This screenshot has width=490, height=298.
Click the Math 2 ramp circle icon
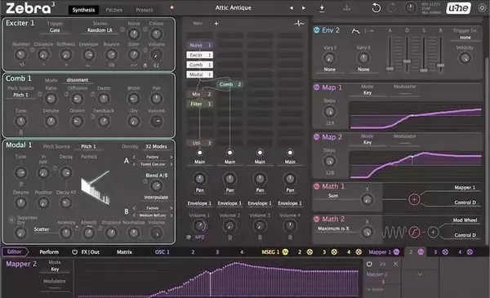(414, 232)
